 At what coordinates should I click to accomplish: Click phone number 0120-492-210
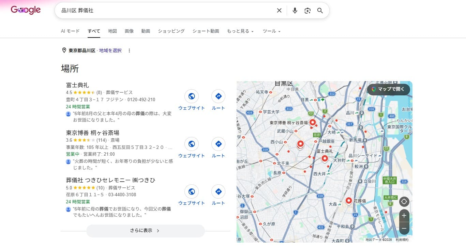click(141, 100)
